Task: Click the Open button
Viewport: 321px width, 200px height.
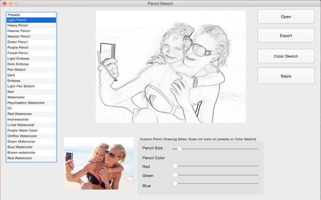Action: click(286, 17)
